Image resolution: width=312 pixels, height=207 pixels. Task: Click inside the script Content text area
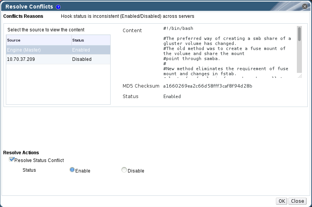pos(229,50)
